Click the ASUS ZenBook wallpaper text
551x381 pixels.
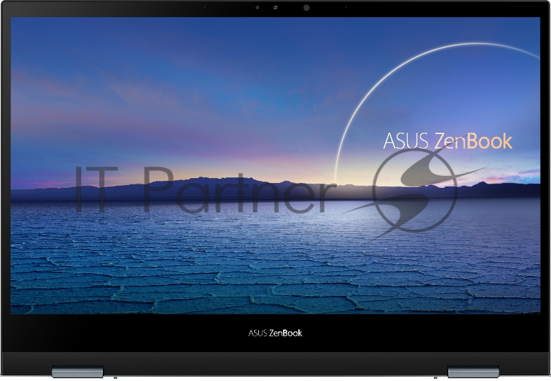(447, 141)
